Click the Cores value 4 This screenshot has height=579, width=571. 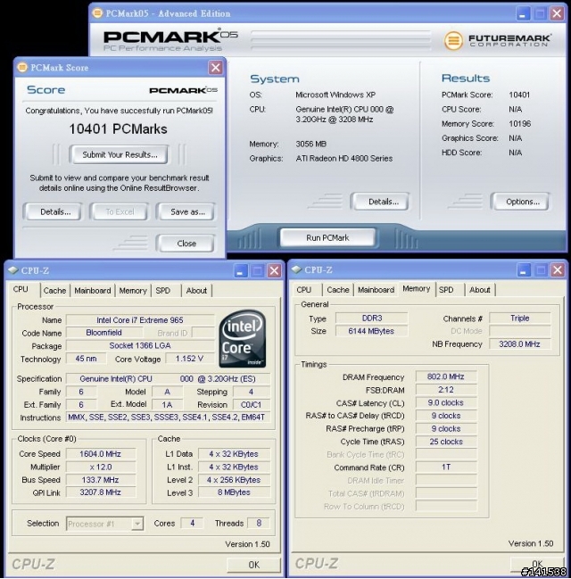pyautogui.click(x=192, y=524)
